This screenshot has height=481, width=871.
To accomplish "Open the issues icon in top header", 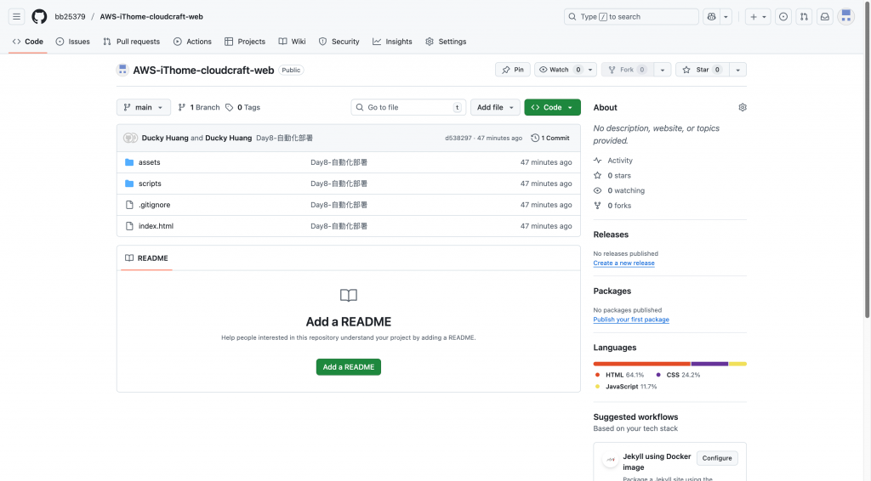I will coord(783,17).
